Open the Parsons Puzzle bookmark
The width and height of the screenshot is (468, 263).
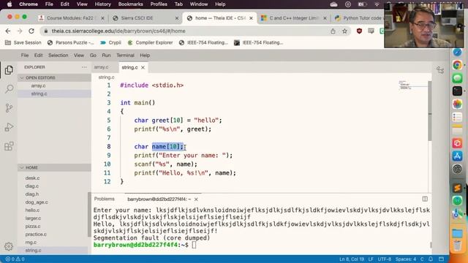[x=71, y=42]
